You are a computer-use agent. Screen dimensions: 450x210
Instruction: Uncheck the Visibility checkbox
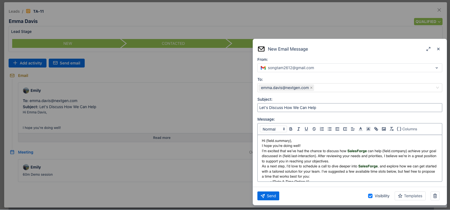click(x=370, y=196)
